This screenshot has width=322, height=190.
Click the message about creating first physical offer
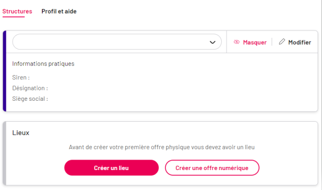click(162, 147)
